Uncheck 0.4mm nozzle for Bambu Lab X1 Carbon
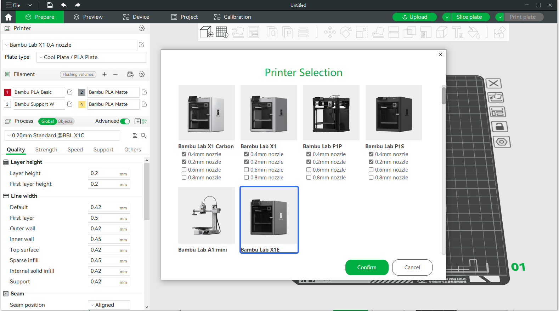This screenshot has height=311, width=559. (x=184, y=154)
